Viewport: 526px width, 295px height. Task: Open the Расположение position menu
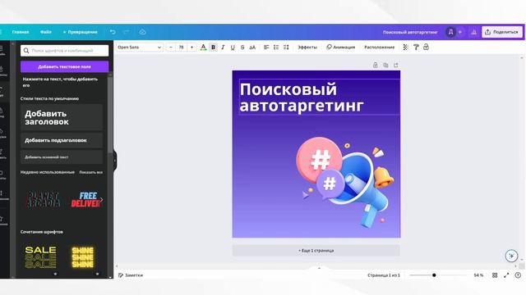[x=380, y=48]
